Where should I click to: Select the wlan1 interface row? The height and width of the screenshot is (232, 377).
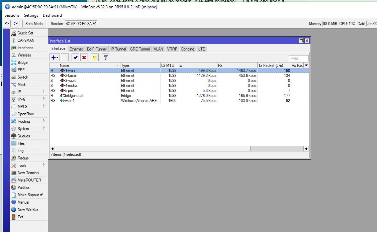click(x=179, y=101)
